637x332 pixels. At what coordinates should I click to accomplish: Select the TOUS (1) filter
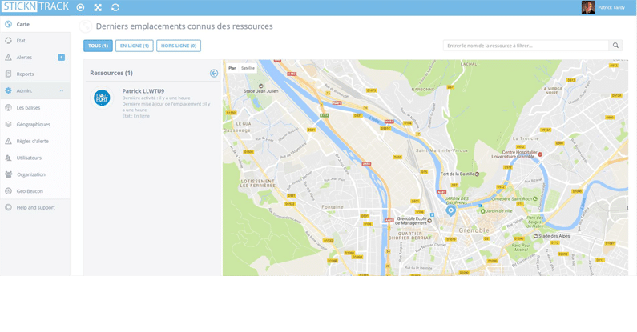point(98,46)
